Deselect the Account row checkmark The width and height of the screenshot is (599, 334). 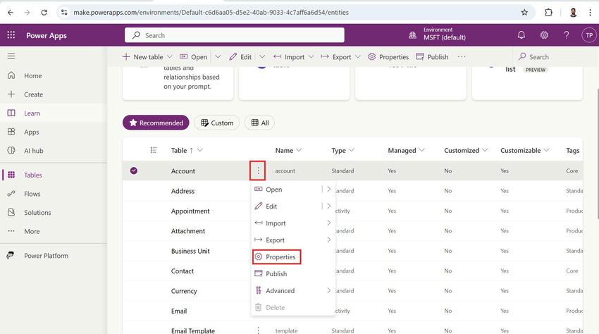[134, 171]
